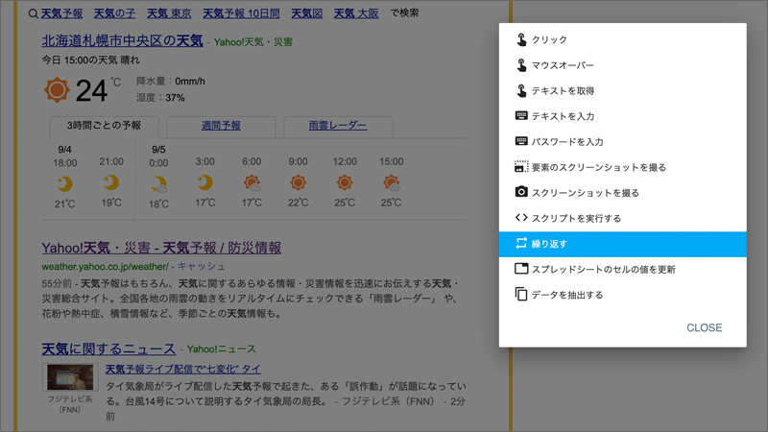Pick テキストを取得 from the action list
This screenshot has width=768, height=432.
[622, 90]
